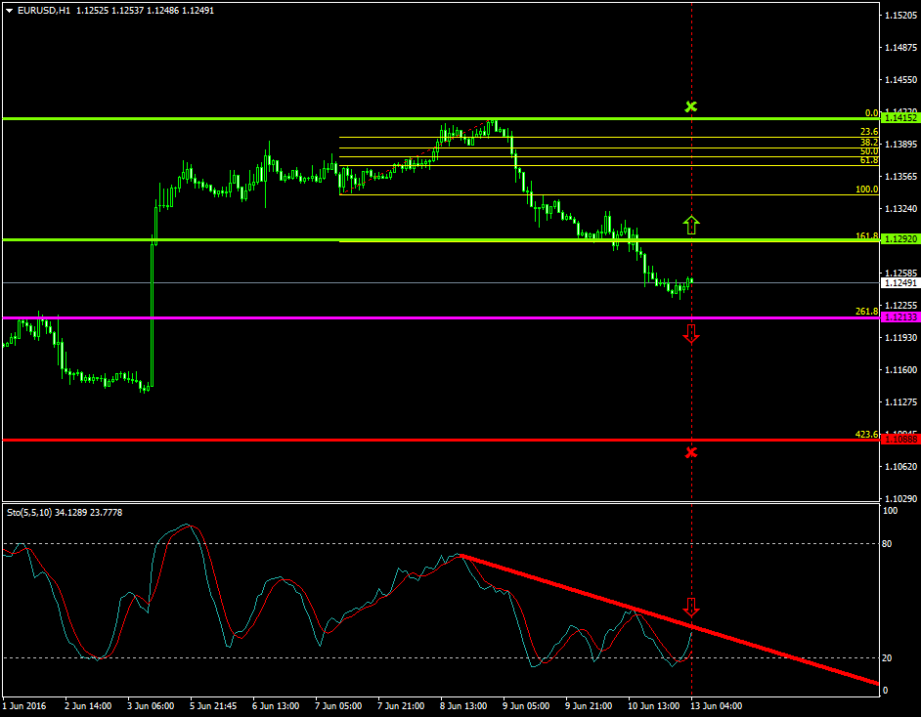This screenshot has width=921, height=717.
Task: Select the red down arrow below the magenta line
Action: pyautogui.click(x=691, y=334)
